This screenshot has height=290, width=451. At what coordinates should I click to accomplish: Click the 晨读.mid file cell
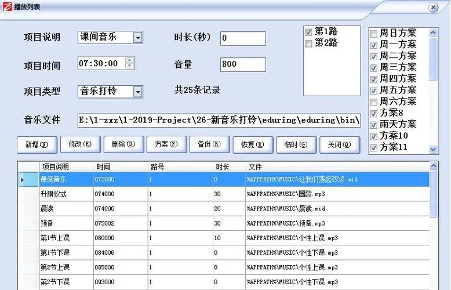(337, 209)
